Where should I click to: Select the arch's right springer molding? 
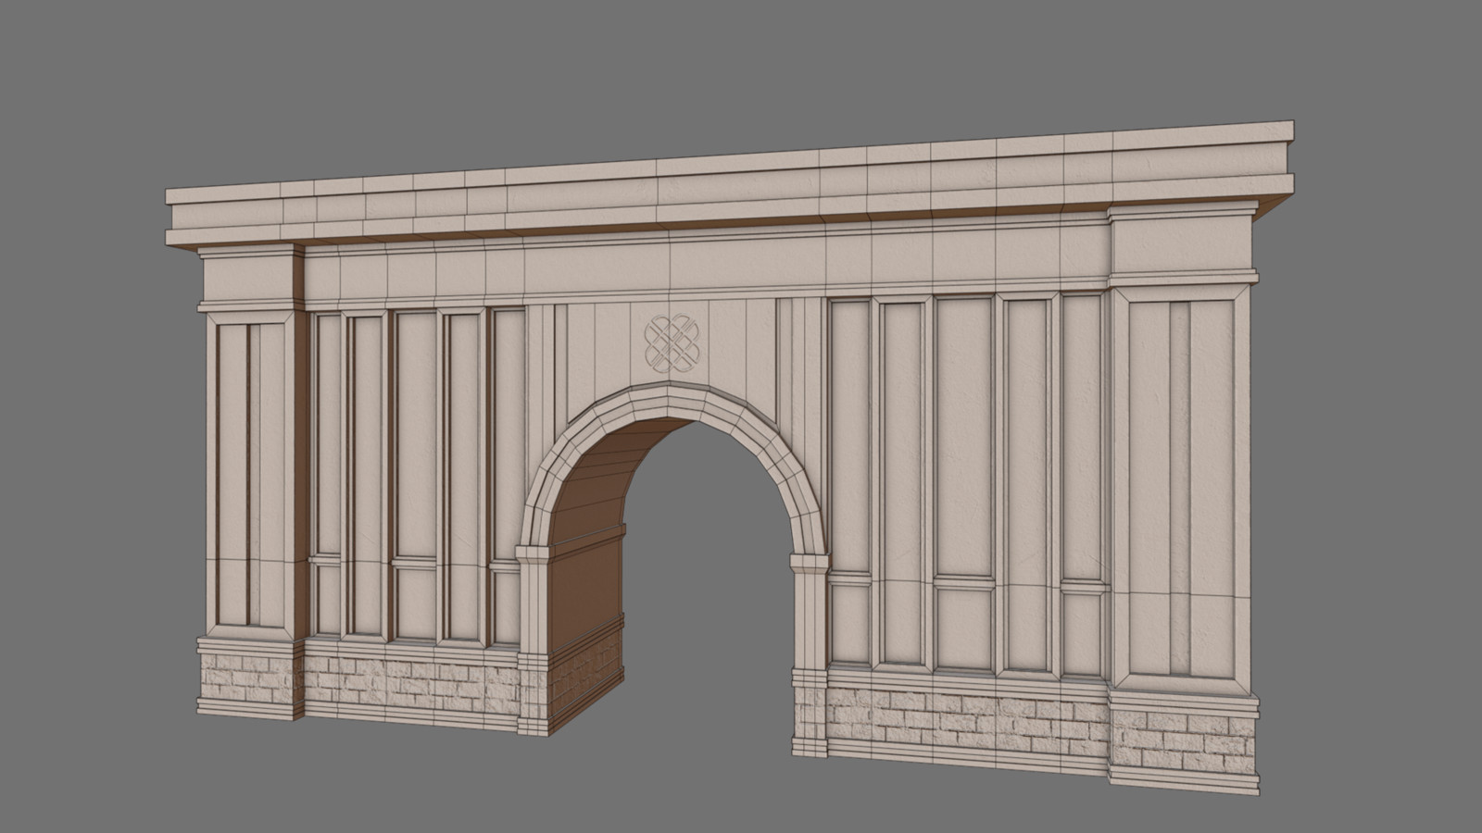click(808, 560)
